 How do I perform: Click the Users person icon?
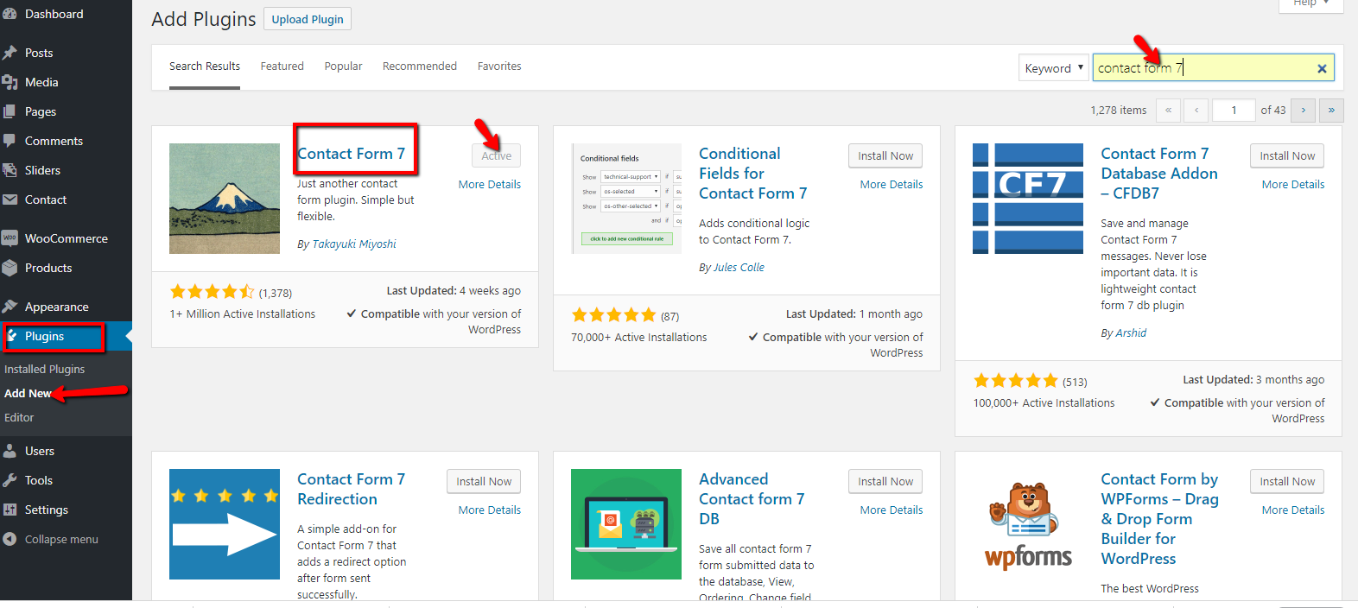tap(10, 451)
